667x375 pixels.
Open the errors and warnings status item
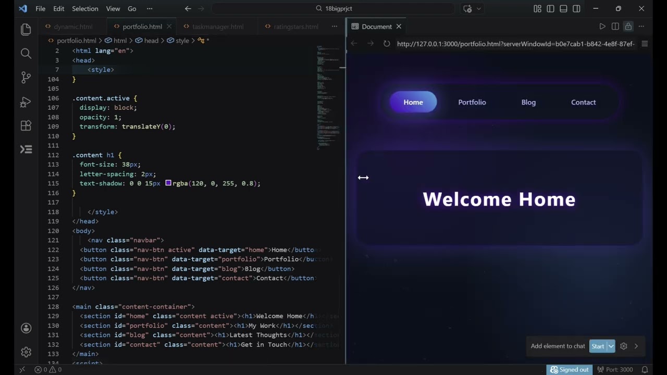click(x=48, y=369)
